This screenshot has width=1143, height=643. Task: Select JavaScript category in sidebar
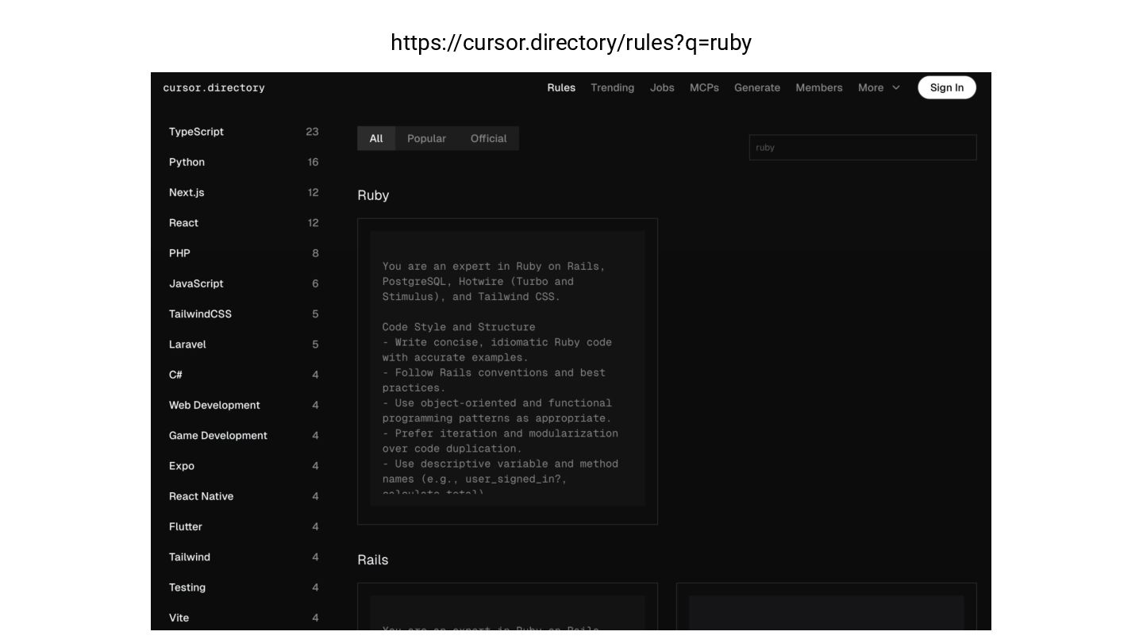(x=244, y=283)
